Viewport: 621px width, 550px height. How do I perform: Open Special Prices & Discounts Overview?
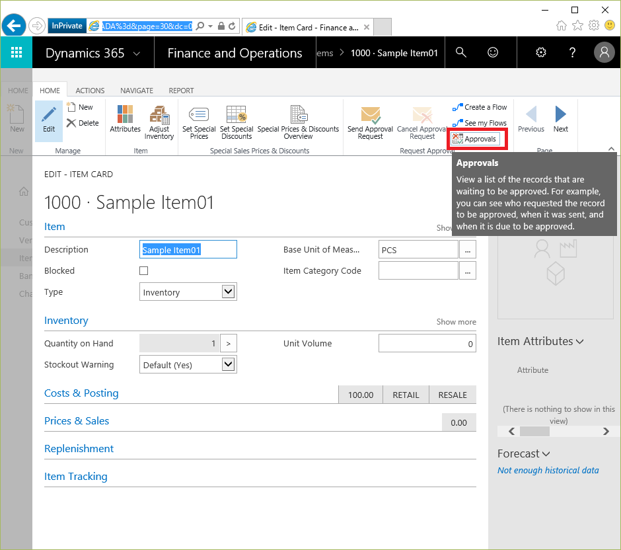coord(298,122)
